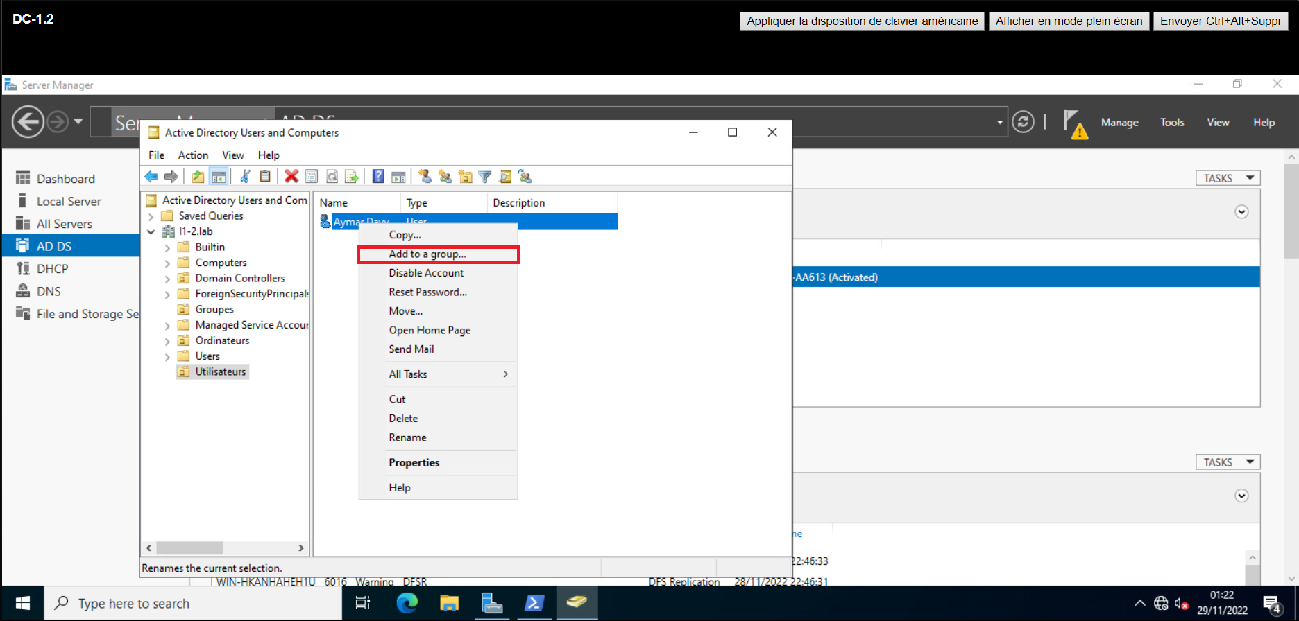
Task: Click the Task View taskbar icon
Action: [363, 603]
